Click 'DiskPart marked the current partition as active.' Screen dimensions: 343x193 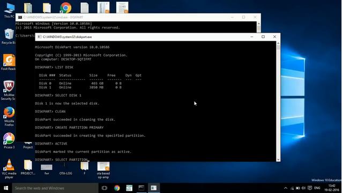click(x=83, y=152)
